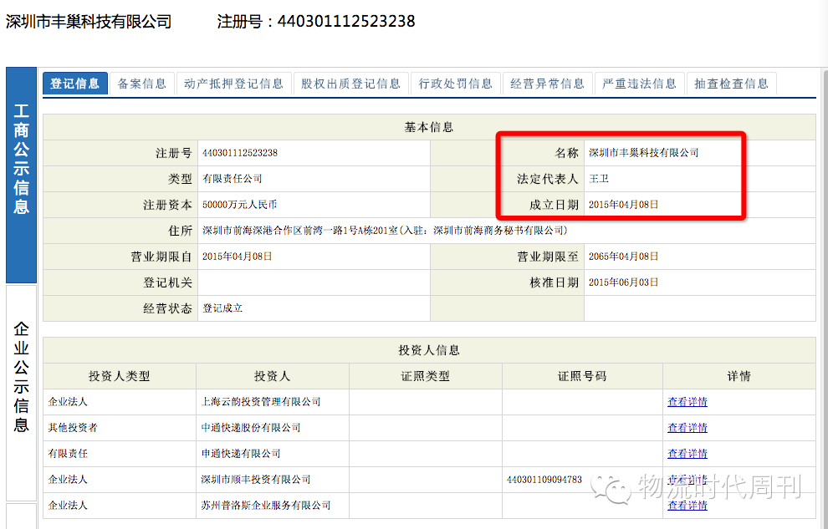This screenshot has height=529, width=828.
Task: Click the 成立日期 field label
Action: [554, 205]
